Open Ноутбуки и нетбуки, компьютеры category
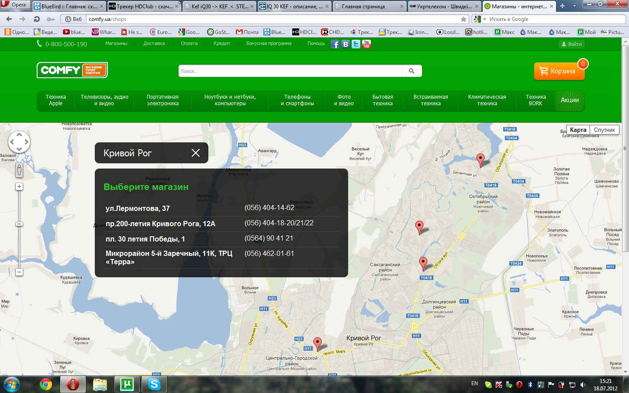This screenshot has width=629, height=393. pos(230,100)
